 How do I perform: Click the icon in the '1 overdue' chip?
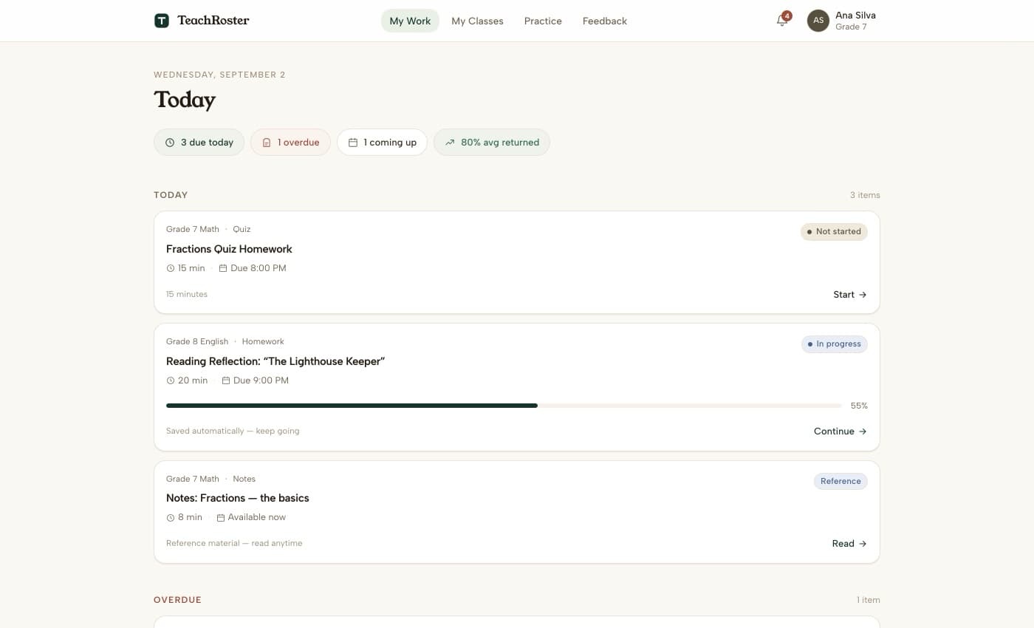tap(267, 143)
